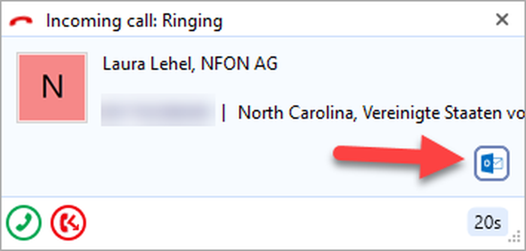This screenshot has width=526, height=251.
Task: Click the NFON AG company name
Action: (239, 64)
